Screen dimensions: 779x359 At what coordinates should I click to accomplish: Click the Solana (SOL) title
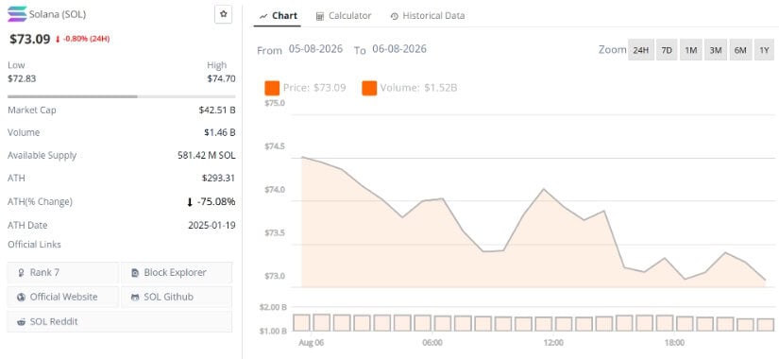pyautogui.click(x=58, y=14)
